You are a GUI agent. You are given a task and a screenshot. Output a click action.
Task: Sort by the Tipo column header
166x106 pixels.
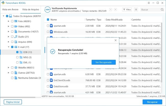coord(99,20)
